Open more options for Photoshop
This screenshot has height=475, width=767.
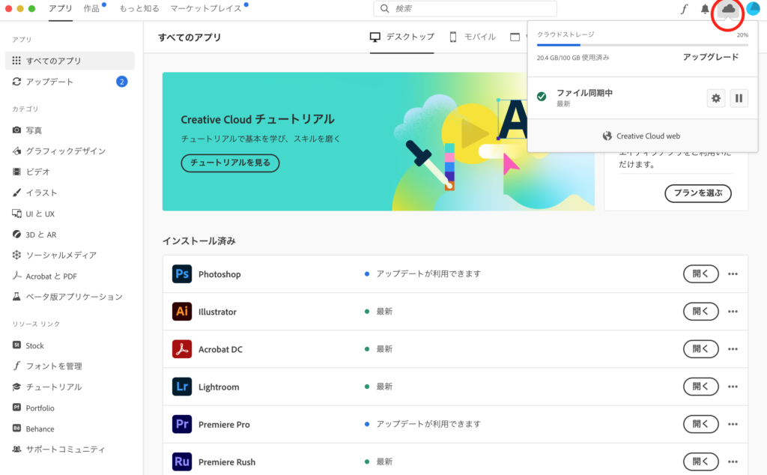point(733,274)
